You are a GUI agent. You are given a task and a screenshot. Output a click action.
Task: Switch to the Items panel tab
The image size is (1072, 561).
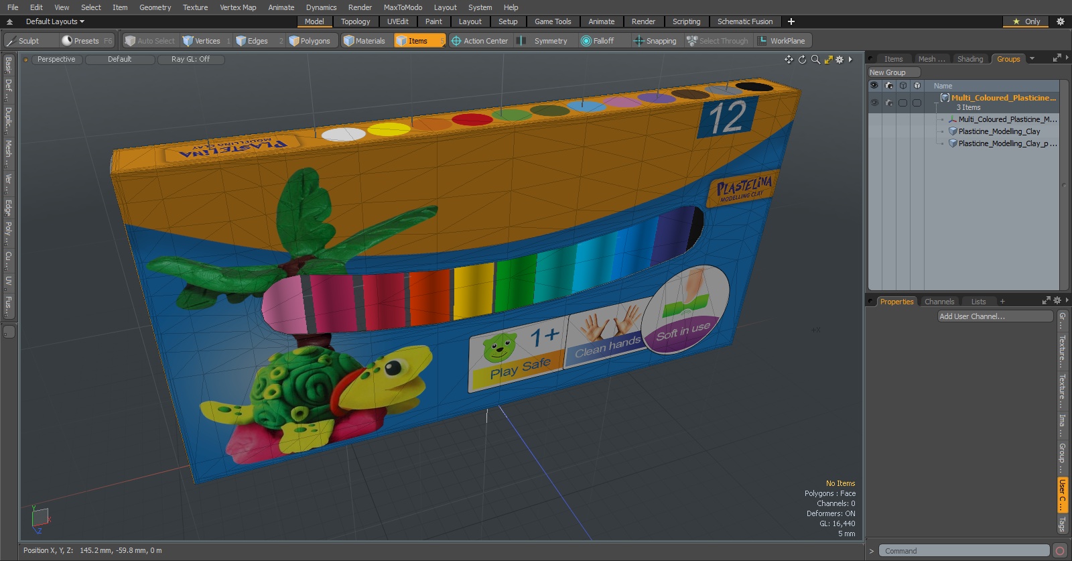pyautogui.click(x=893, y=59)
